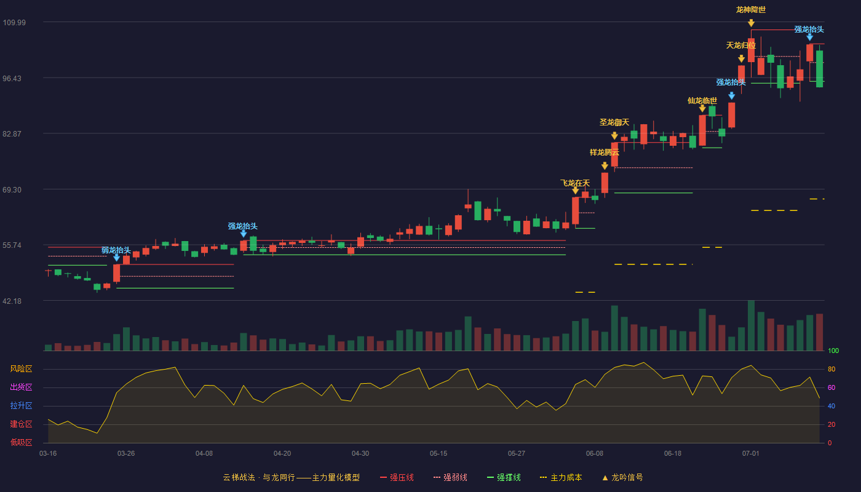Screen dimensions: 861x492
Task: Click the red 20 indicator axis value
Action: pos(831,425)
